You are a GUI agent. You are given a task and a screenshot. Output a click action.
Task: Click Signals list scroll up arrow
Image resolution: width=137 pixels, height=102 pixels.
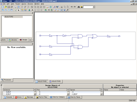[x=101, y=90]
